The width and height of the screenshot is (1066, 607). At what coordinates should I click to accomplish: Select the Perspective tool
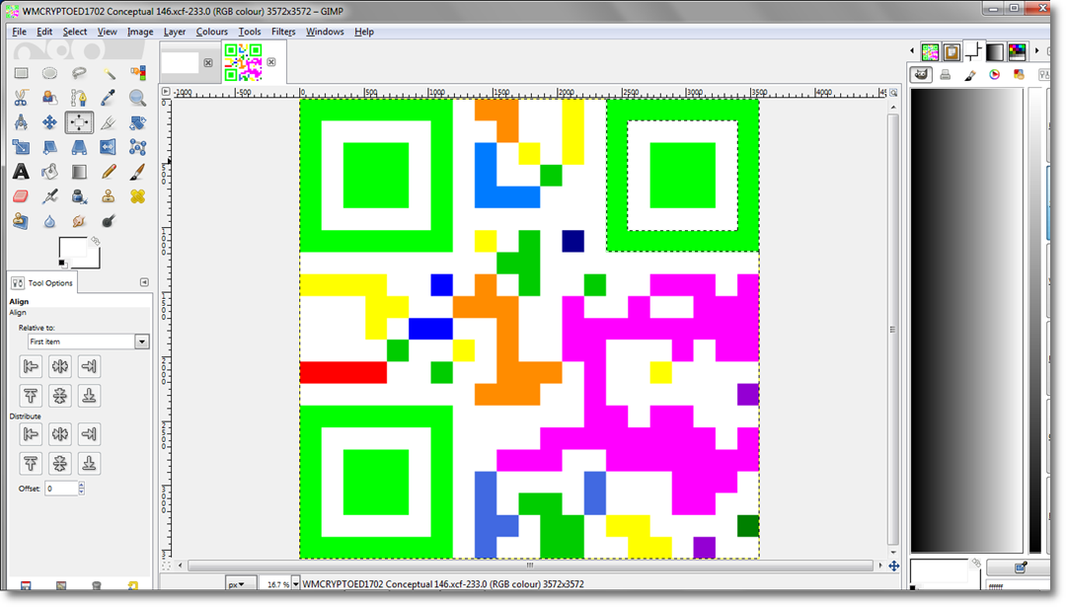[x=79, y=147]
